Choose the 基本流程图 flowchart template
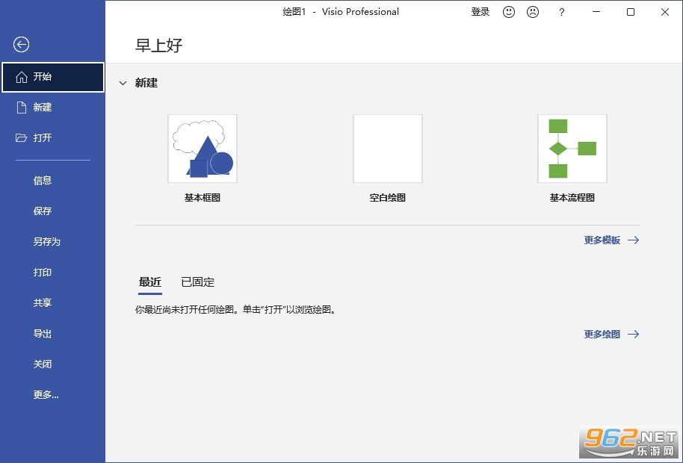Screen dimensions: 683x463 (x=572, y=149)
